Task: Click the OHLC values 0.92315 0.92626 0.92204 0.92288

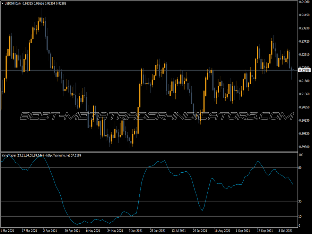Action: pos(44,3)
